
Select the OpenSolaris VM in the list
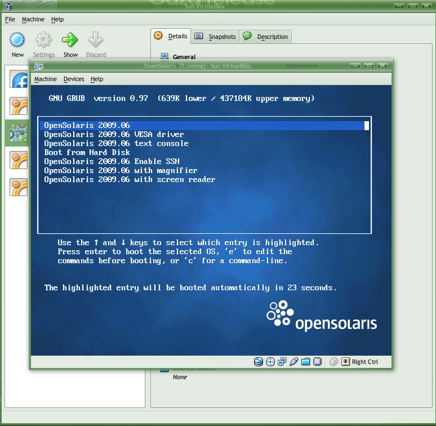click(x=19, y=133)
